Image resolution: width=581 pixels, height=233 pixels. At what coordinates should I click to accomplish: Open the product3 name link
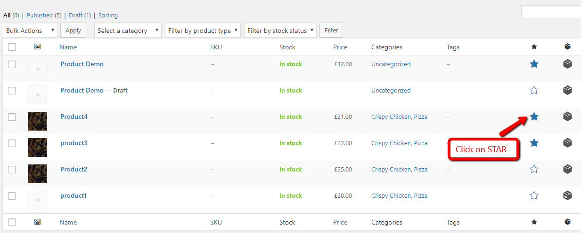point(74,143)
